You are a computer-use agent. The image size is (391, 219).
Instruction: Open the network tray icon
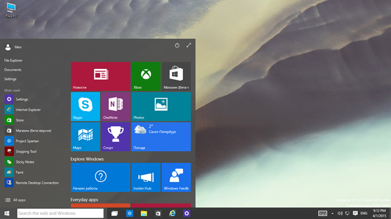tap(347, 213)
